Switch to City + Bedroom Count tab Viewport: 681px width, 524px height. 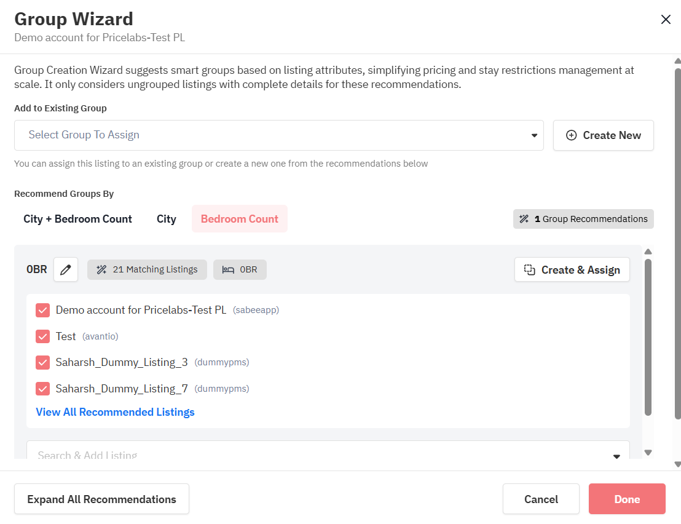77,219
